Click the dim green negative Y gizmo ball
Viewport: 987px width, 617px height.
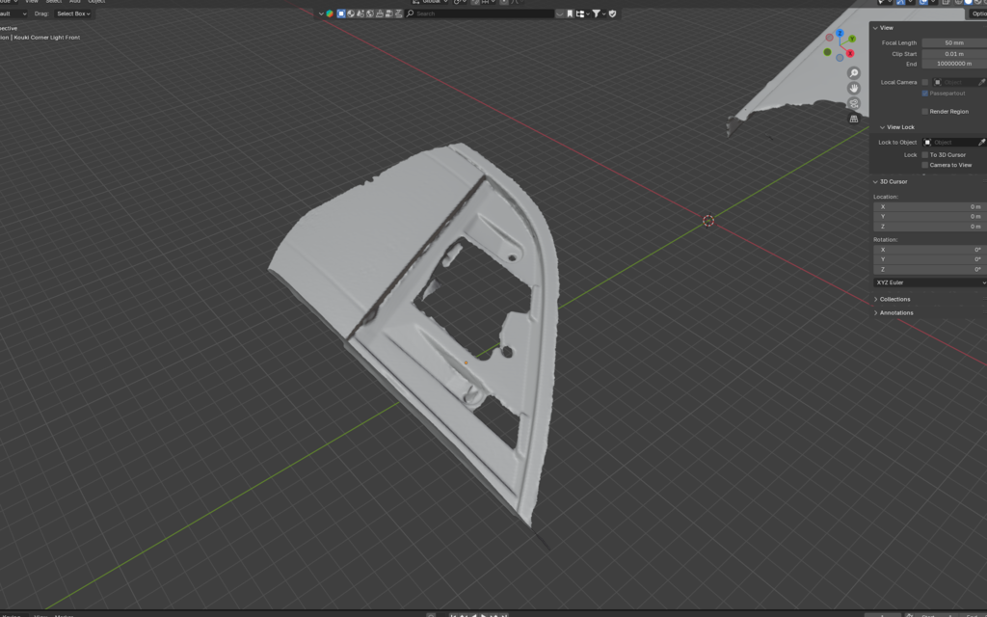(827, 52)
